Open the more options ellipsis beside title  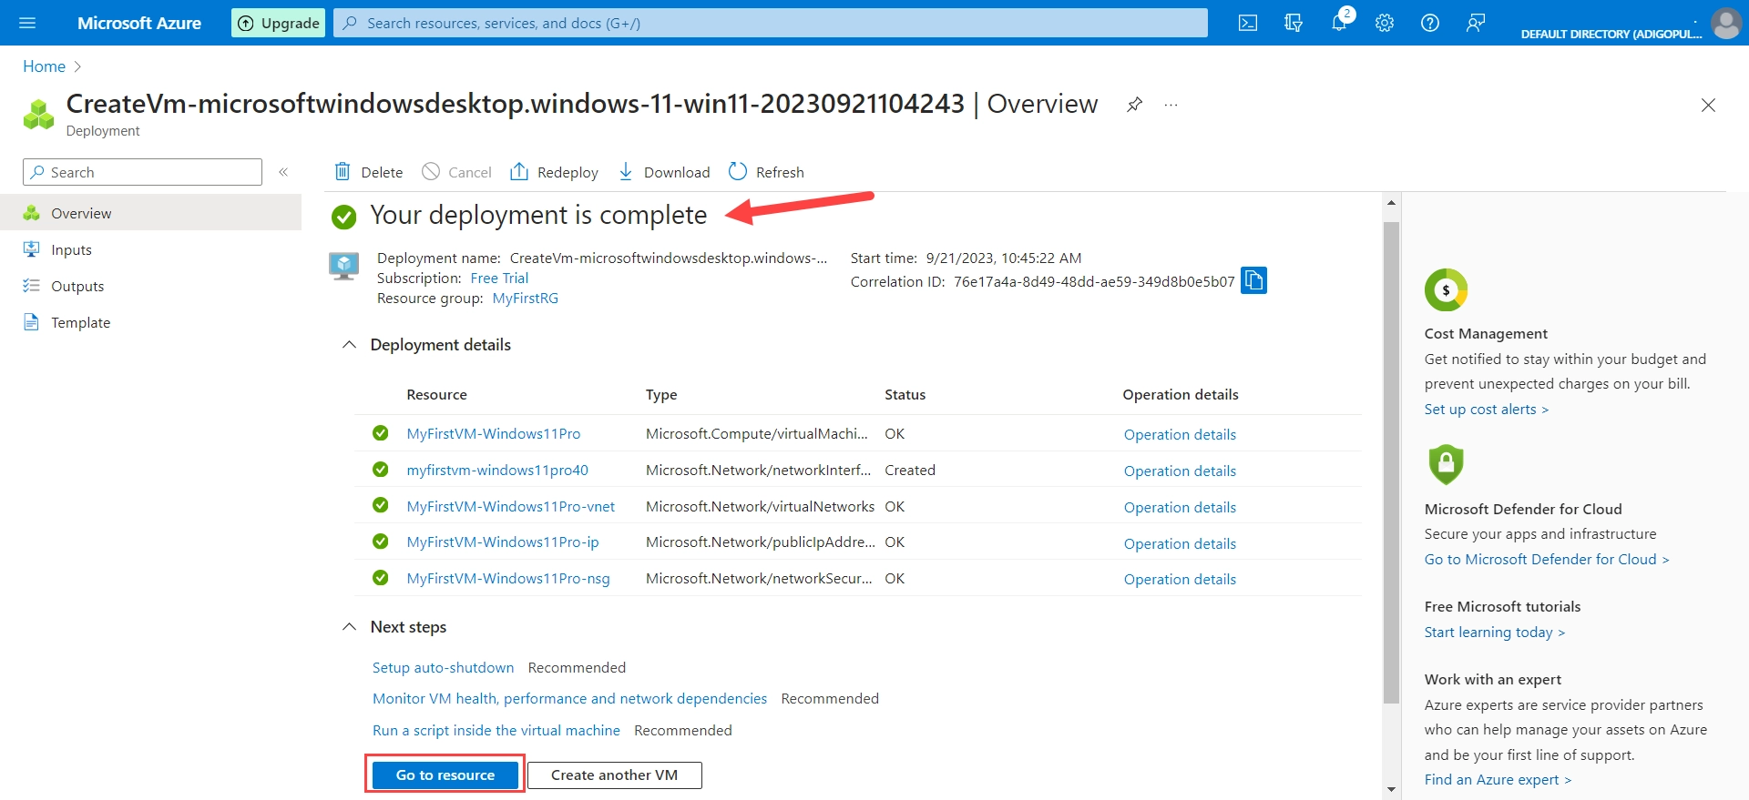[1171, 105]
